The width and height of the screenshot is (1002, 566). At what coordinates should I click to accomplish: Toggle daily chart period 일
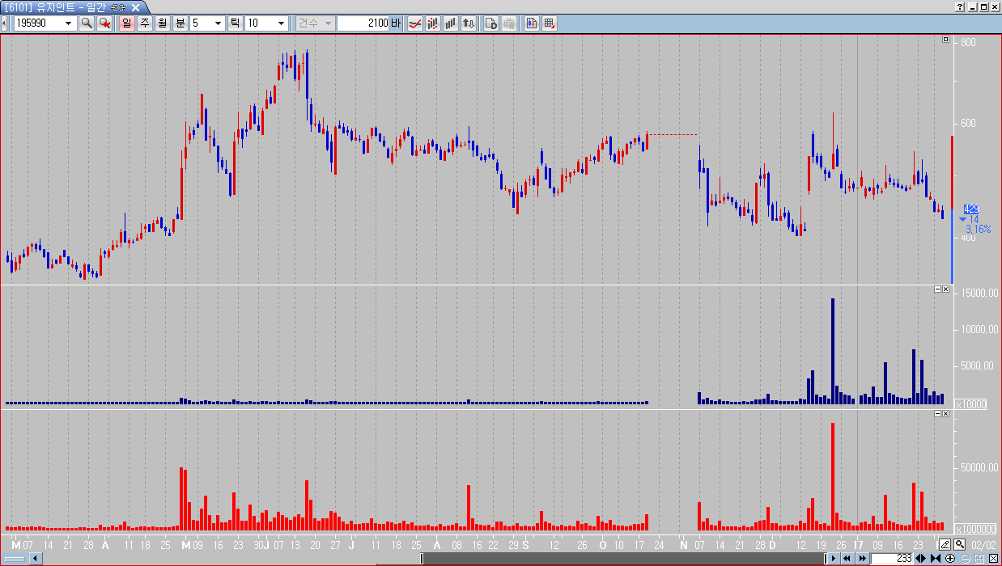pyautogui.click(x=127, y=23)
